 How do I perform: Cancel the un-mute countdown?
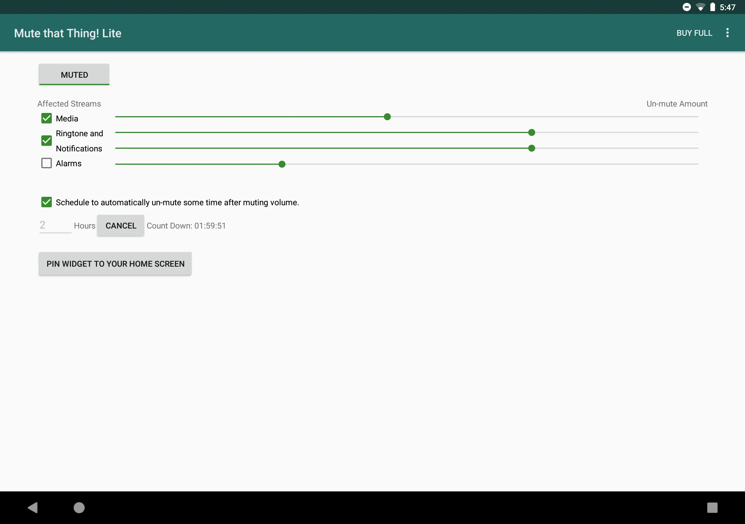(121, 225)
